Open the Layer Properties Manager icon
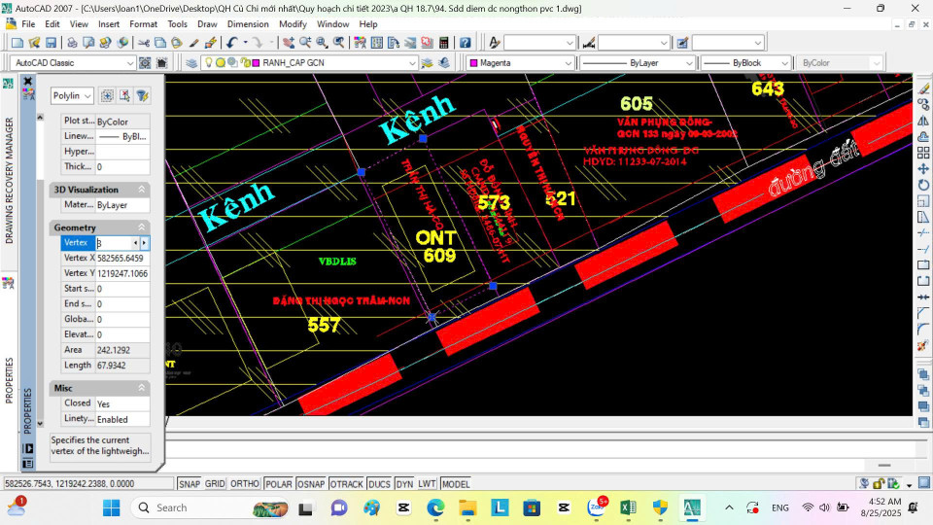 [191, 62]
